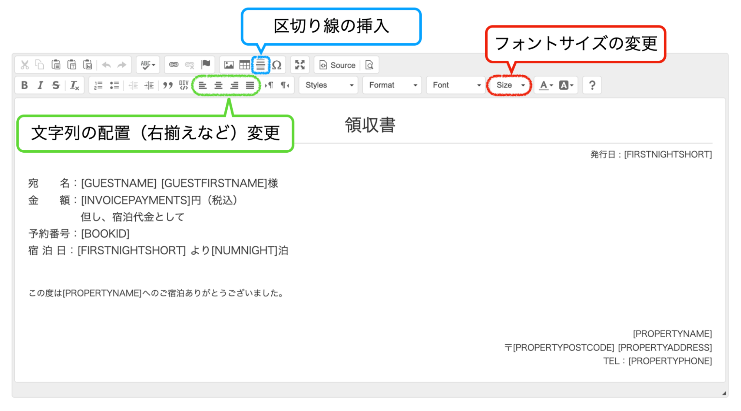Open the text color picker
Image resolution: width=741 pixels, height=411 pixels.
(546, 85)
